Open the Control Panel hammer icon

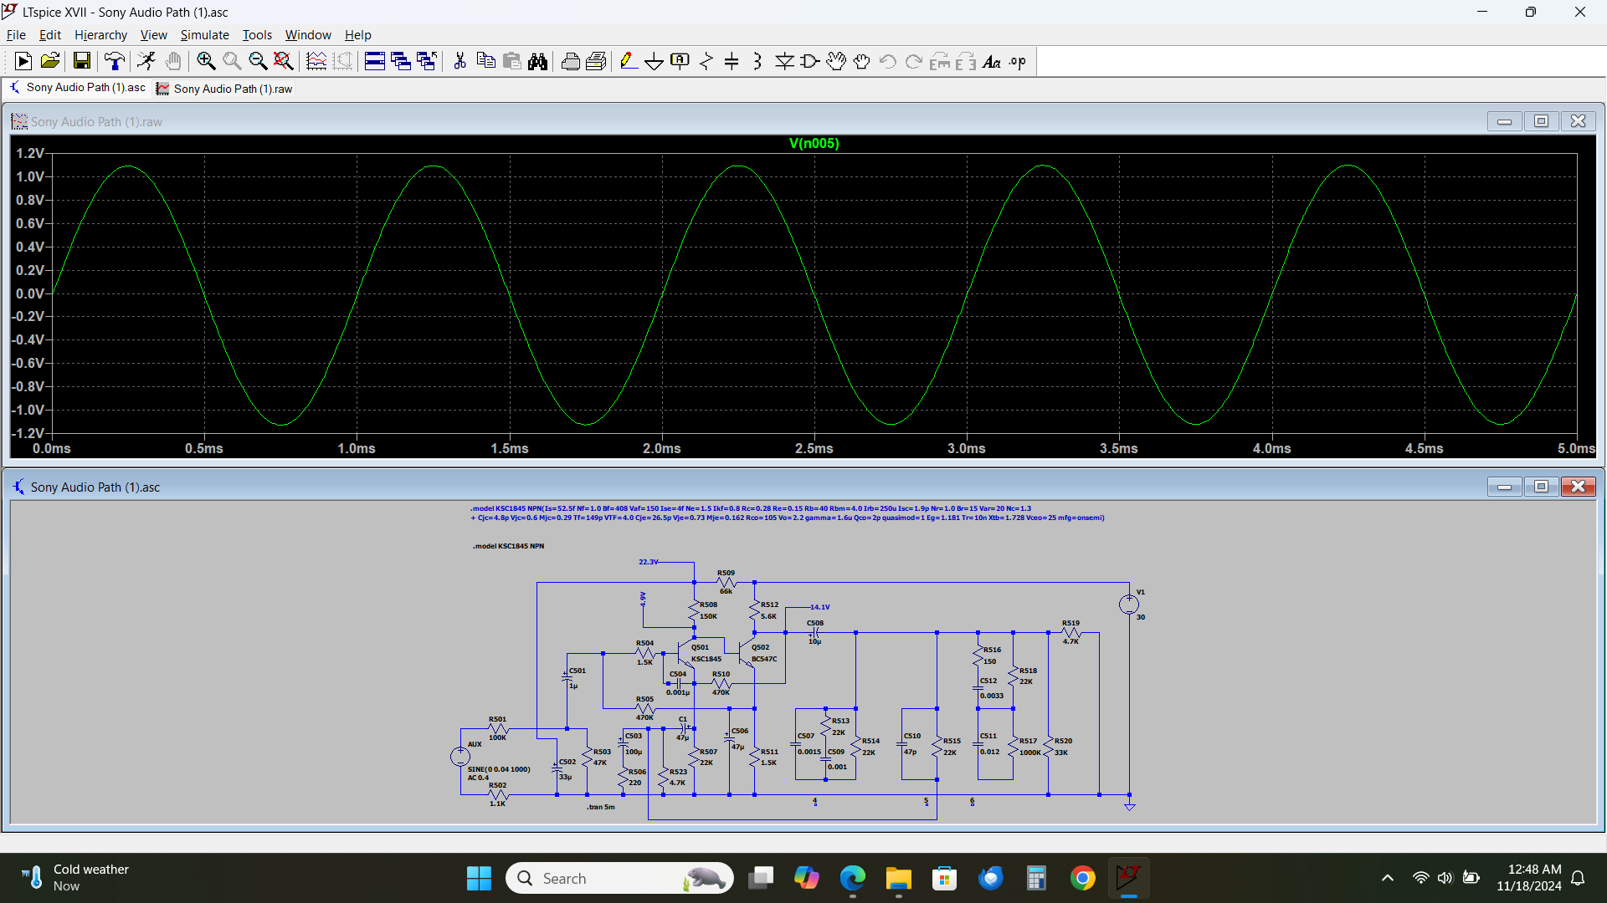(x=115, y=61)
